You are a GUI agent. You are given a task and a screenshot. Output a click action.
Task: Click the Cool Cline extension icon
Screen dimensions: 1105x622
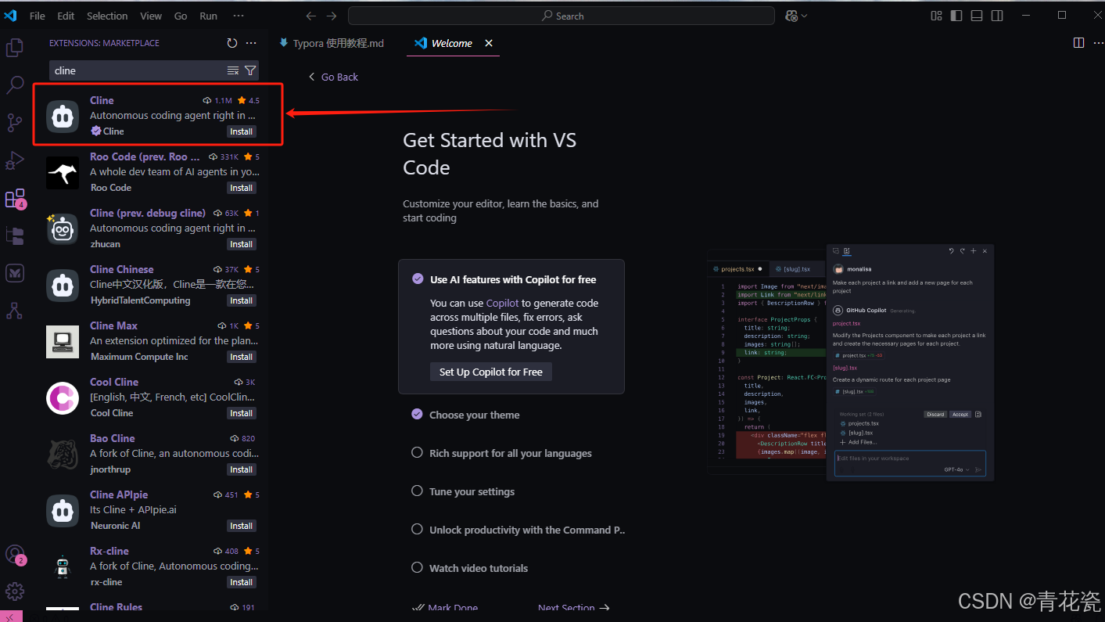point(63,397)
